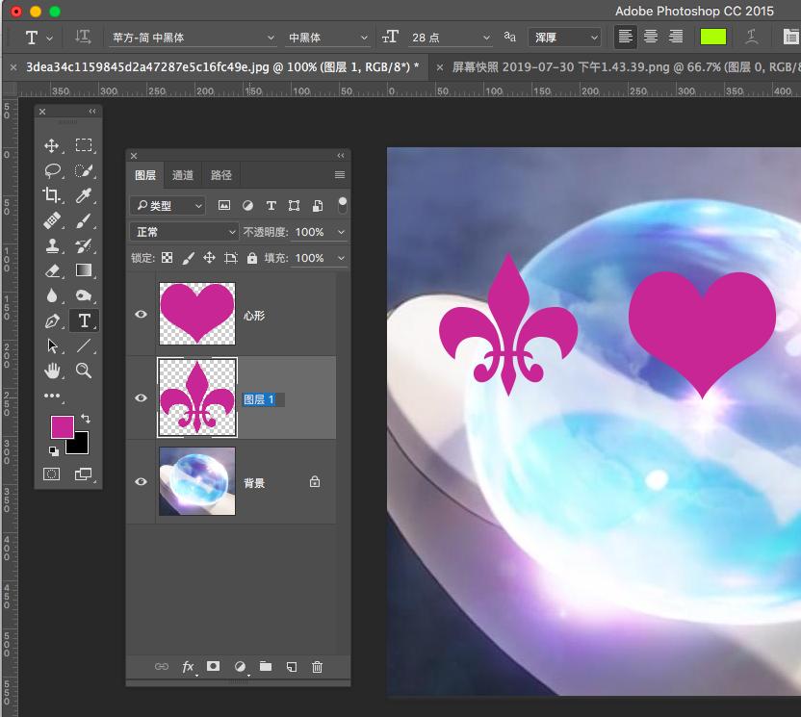Select the Move tool

point(52,145)
